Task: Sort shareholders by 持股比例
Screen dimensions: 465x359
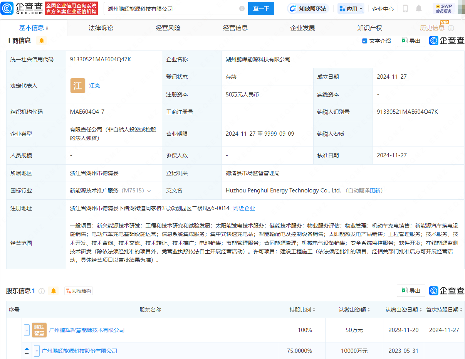Action: coord(314,310)
